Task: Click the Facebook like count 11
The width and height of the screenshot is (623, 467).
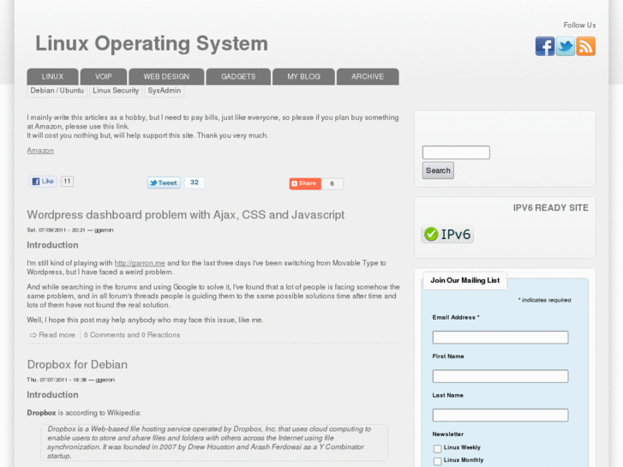Action: [x=67, y=182]
